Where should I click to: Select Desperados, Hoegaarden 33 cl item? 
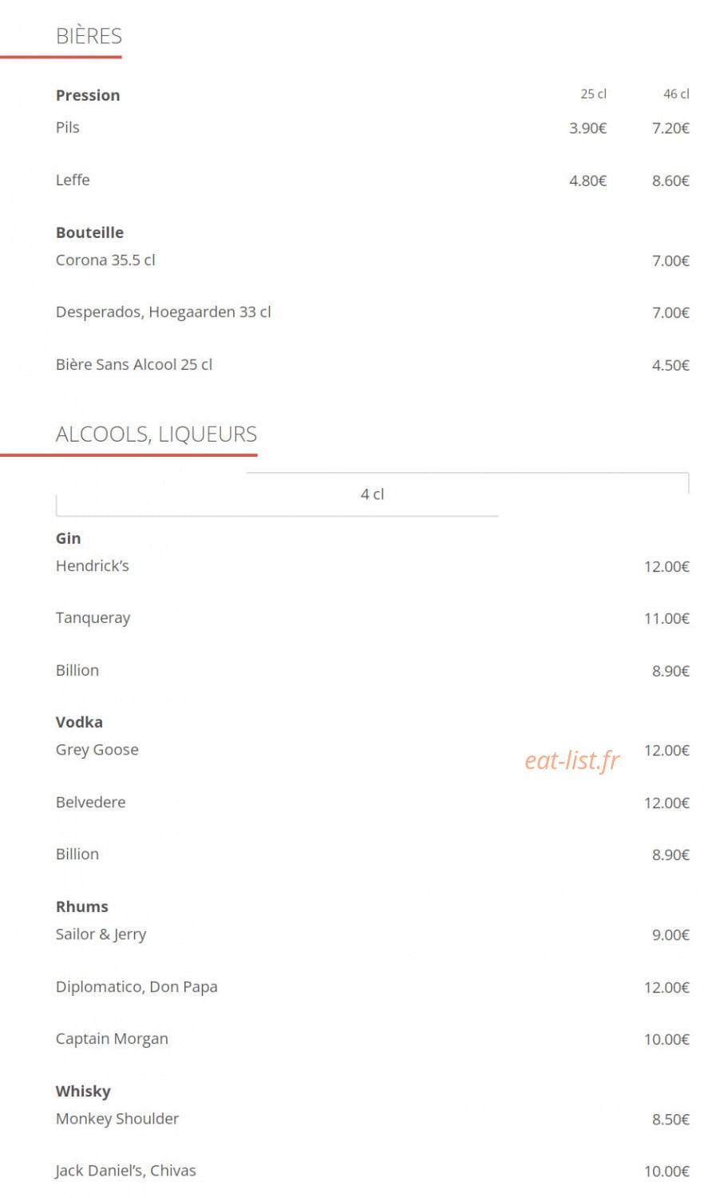point(164,312)
